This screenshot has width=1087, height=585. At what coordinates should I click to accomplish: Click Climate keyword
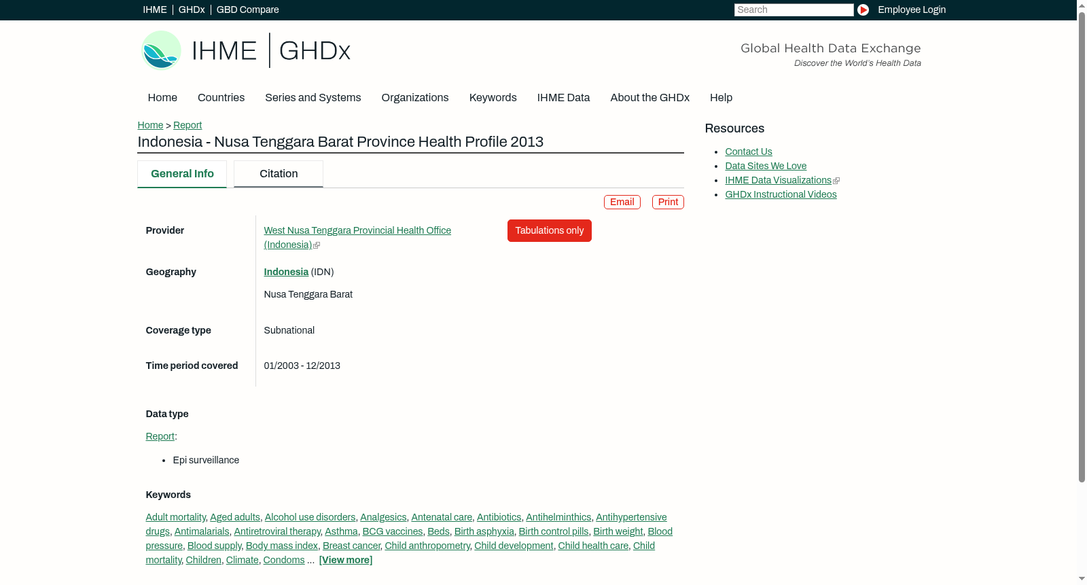pos(243,560)
